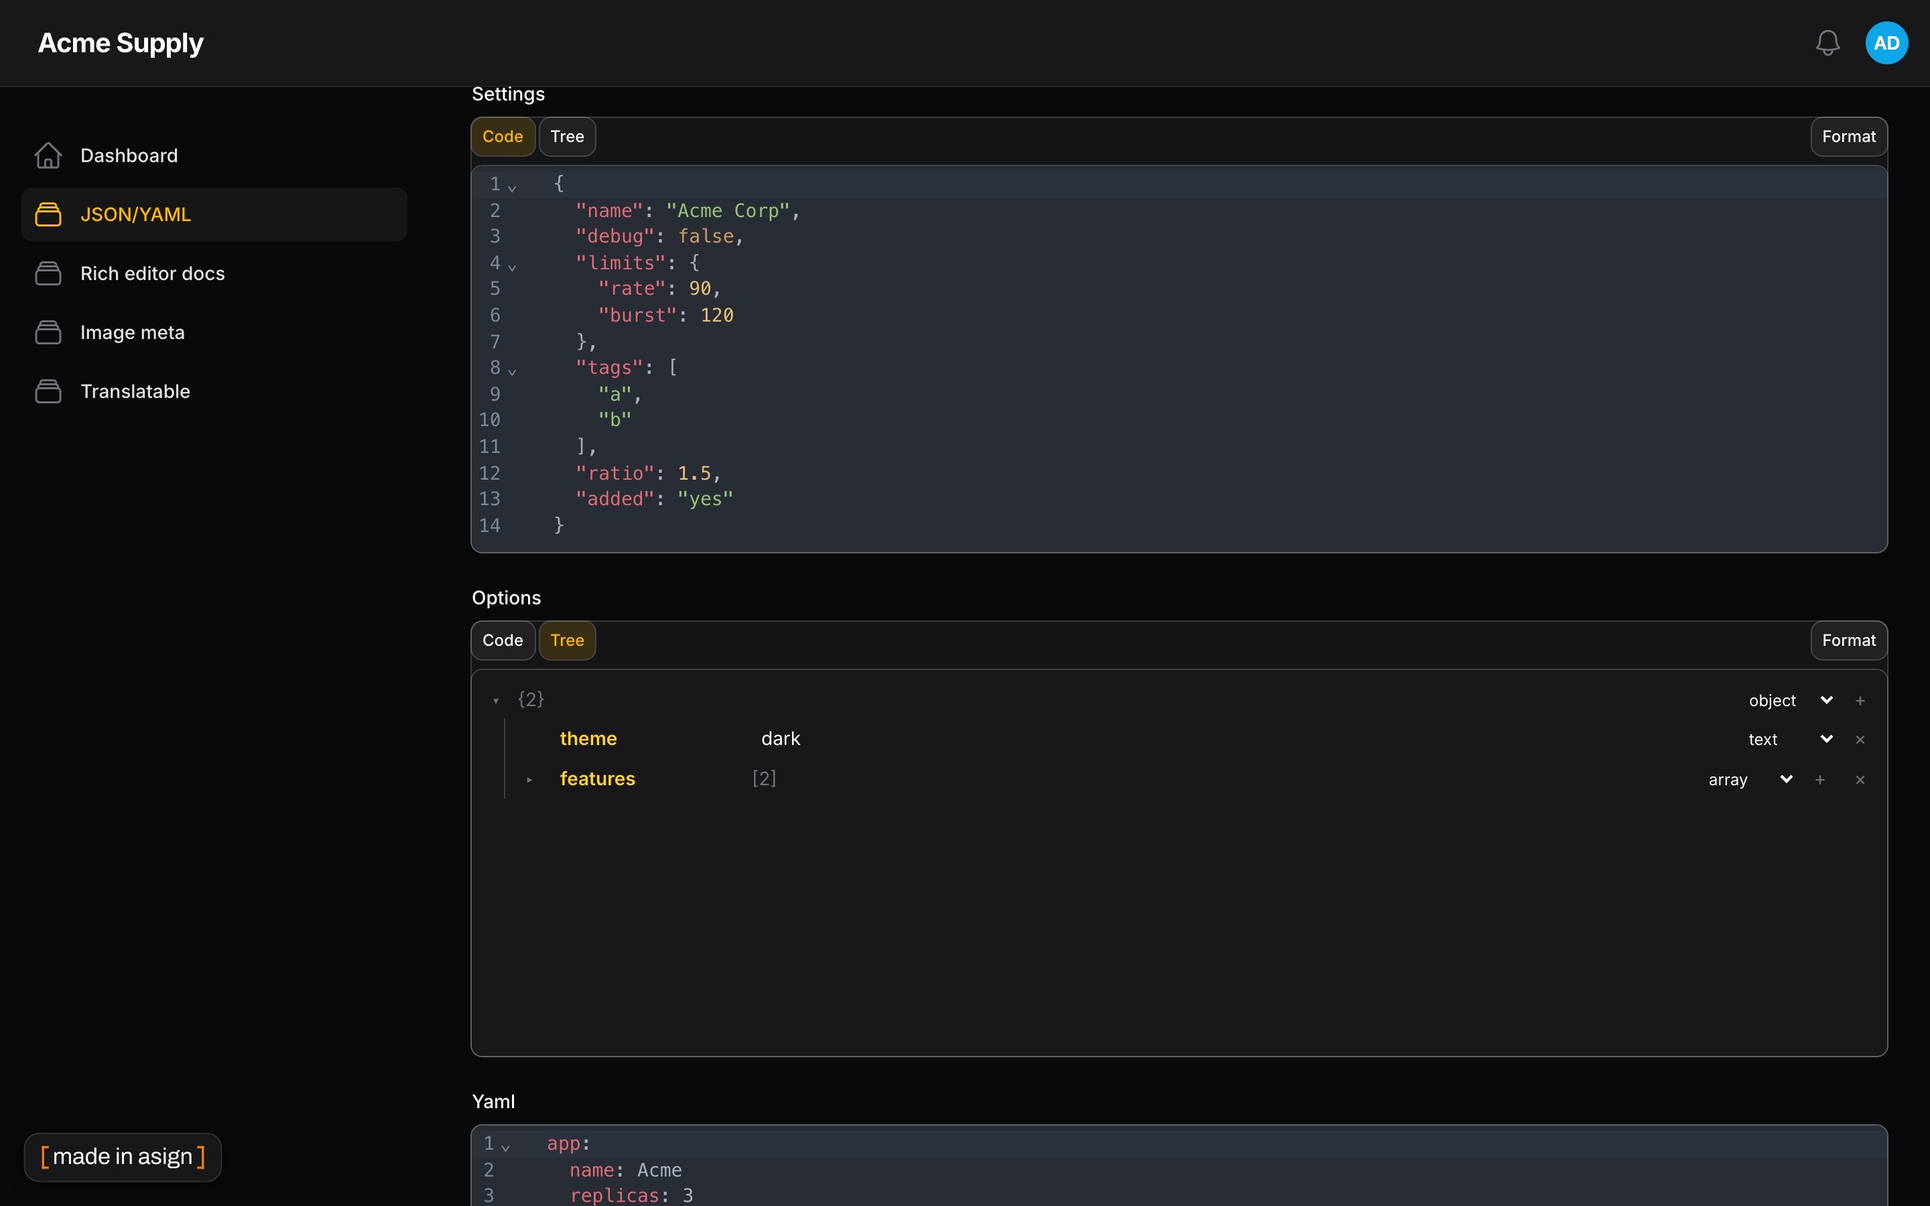The width and height of the screenshot is (1930, 1206).
Task: Click the Dashboard home icon
Action: point(48,155)
